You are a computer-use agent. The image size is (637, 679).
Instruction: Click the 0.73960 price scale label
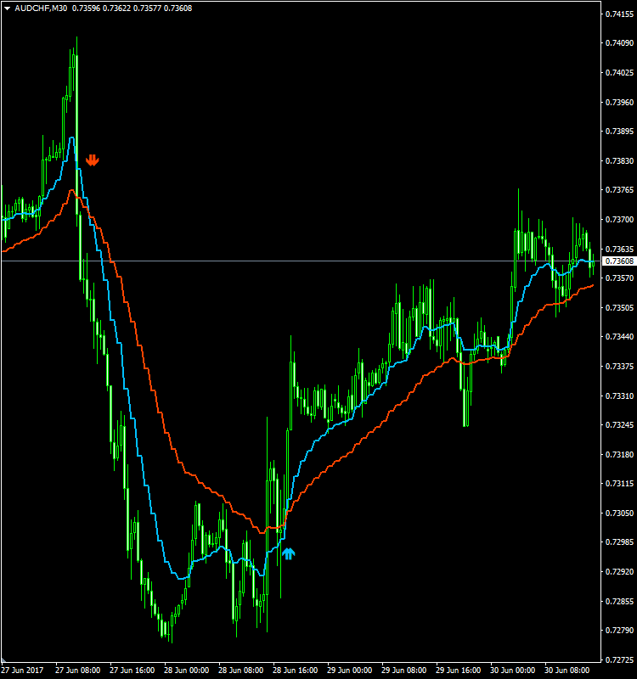click(x=619, y=102)
